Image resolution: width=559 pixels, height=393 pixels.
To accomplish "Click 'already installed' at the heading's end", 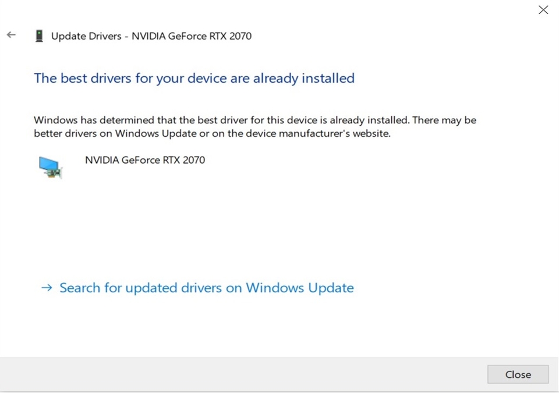I will click(x=304, y=78).
